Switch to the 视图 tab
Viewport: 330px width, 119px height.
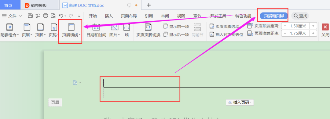click(x=181, y=16)
